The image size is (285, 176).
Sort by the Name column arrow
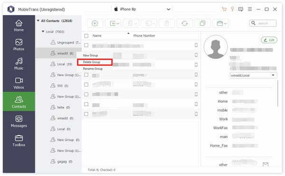(x=129, y=33)
